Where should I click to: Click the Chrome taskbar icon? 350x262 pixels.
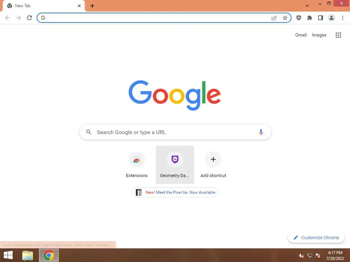(49, 255)
